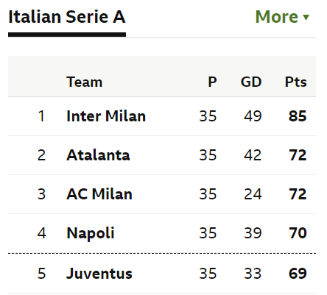The image size is (327, 295).
Task: Click the GD column header
Action: (x=251, y=82)
